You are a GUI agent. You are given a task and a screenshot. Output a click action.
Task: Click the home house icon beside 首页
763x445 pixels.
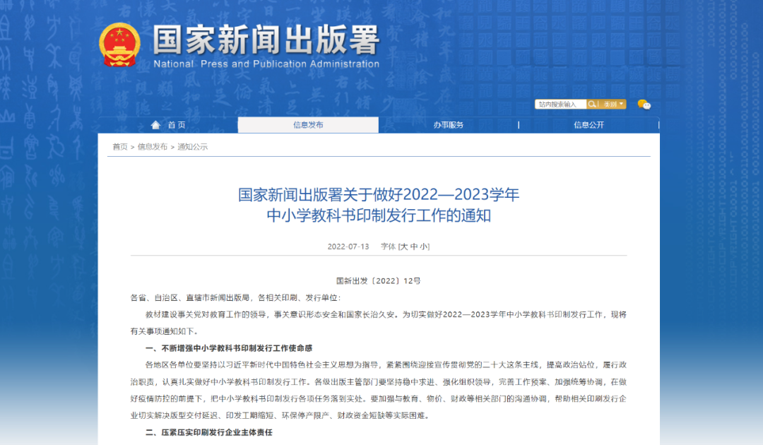coord(156,124)
